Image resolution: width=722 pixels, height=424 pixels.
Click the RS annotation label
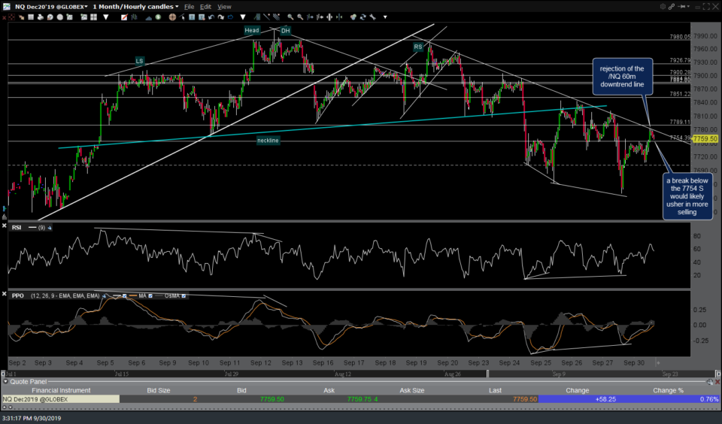point(417,47)
